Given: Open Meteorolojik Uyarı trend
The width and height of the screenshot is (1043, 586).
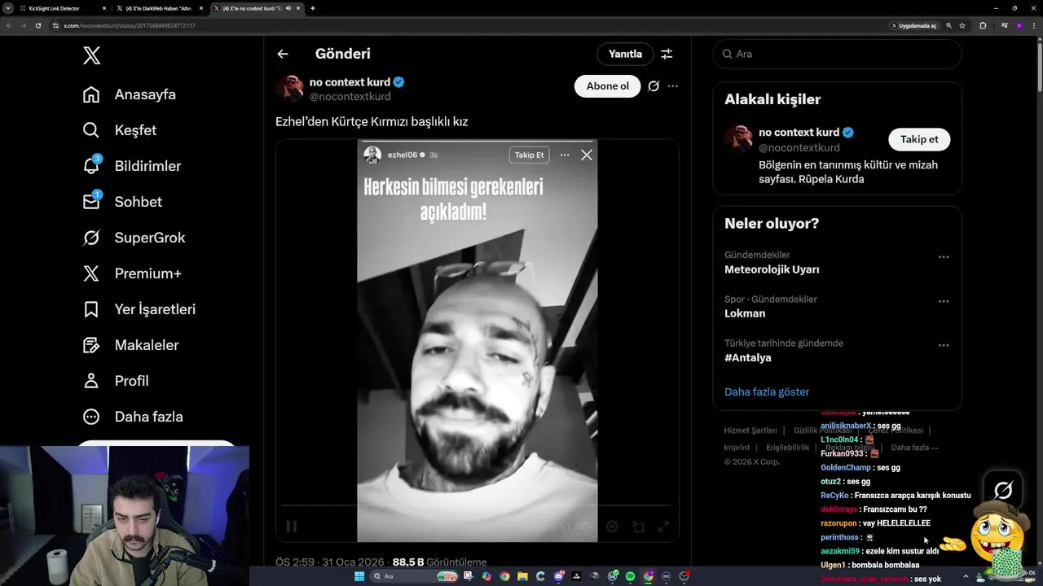Looking at the screenshot, I should (772, 269).
